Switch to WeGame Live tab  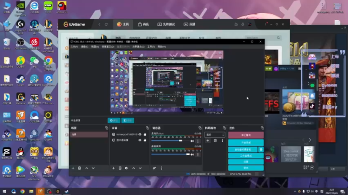(x=189, y=24)
